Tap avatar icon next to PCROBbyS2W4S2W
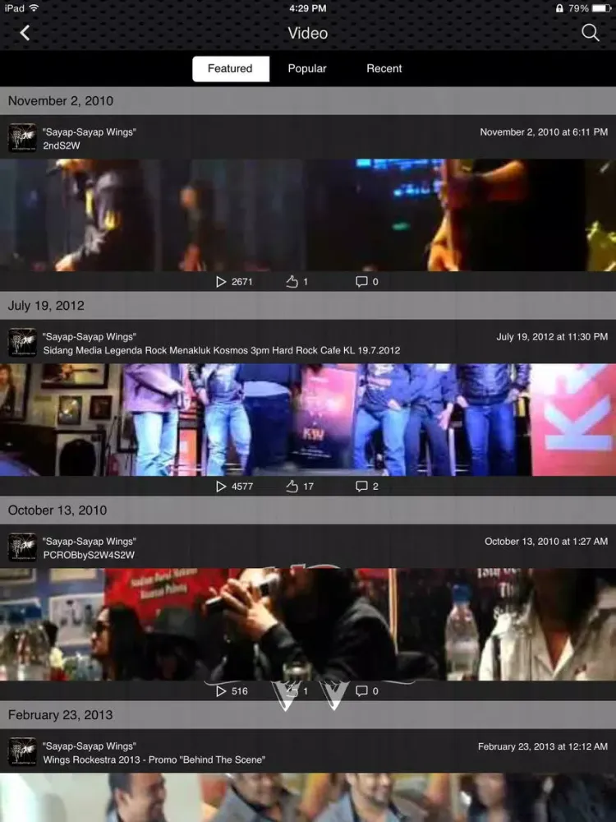 tap(22, 547)
